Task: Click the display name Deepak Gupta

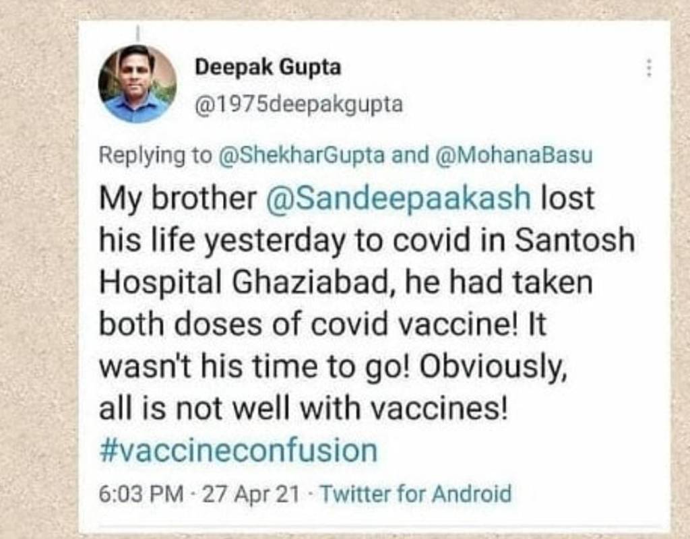Action: click(x=268, y=67)
